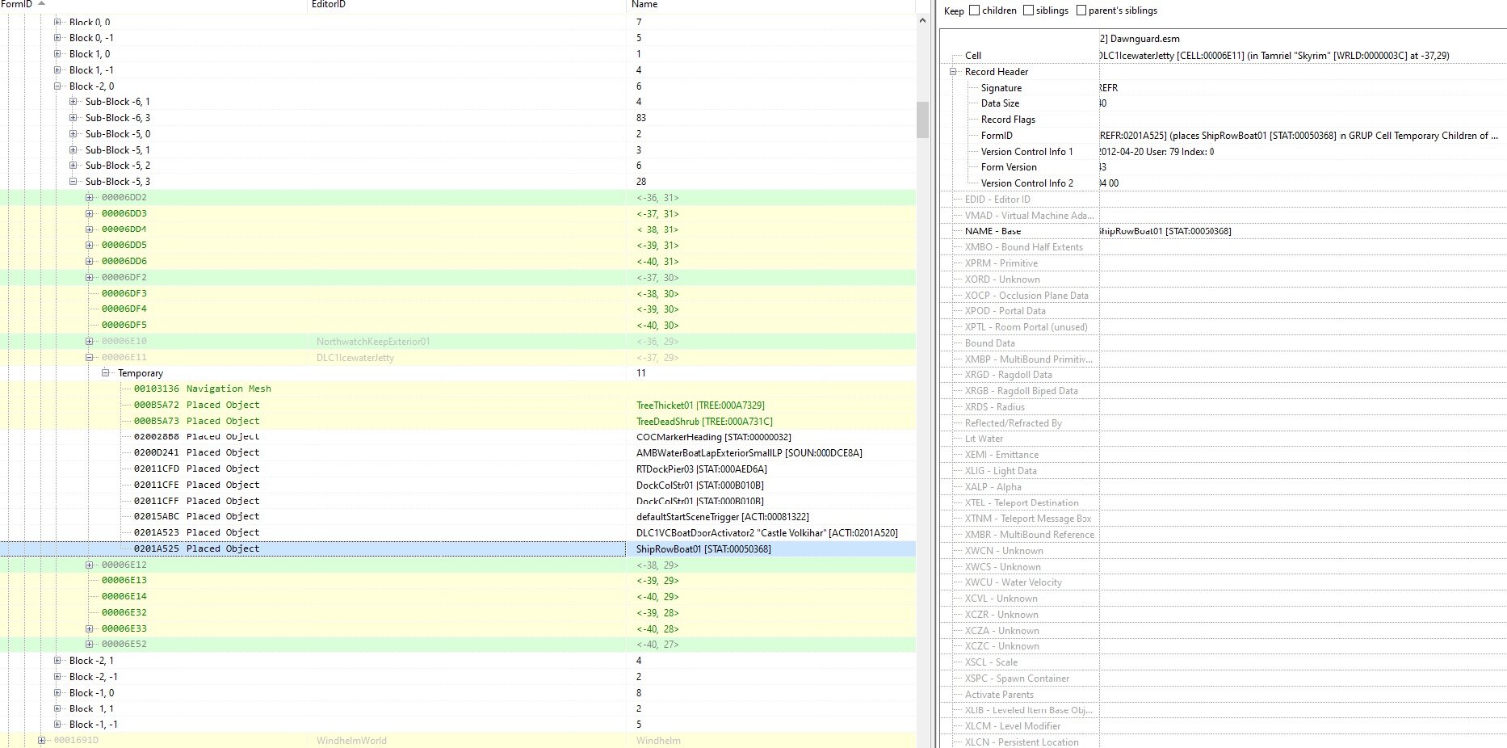Select the 00103136 Navigation Mesh record
Viewport: 1507px width, 748px height.
458,389
